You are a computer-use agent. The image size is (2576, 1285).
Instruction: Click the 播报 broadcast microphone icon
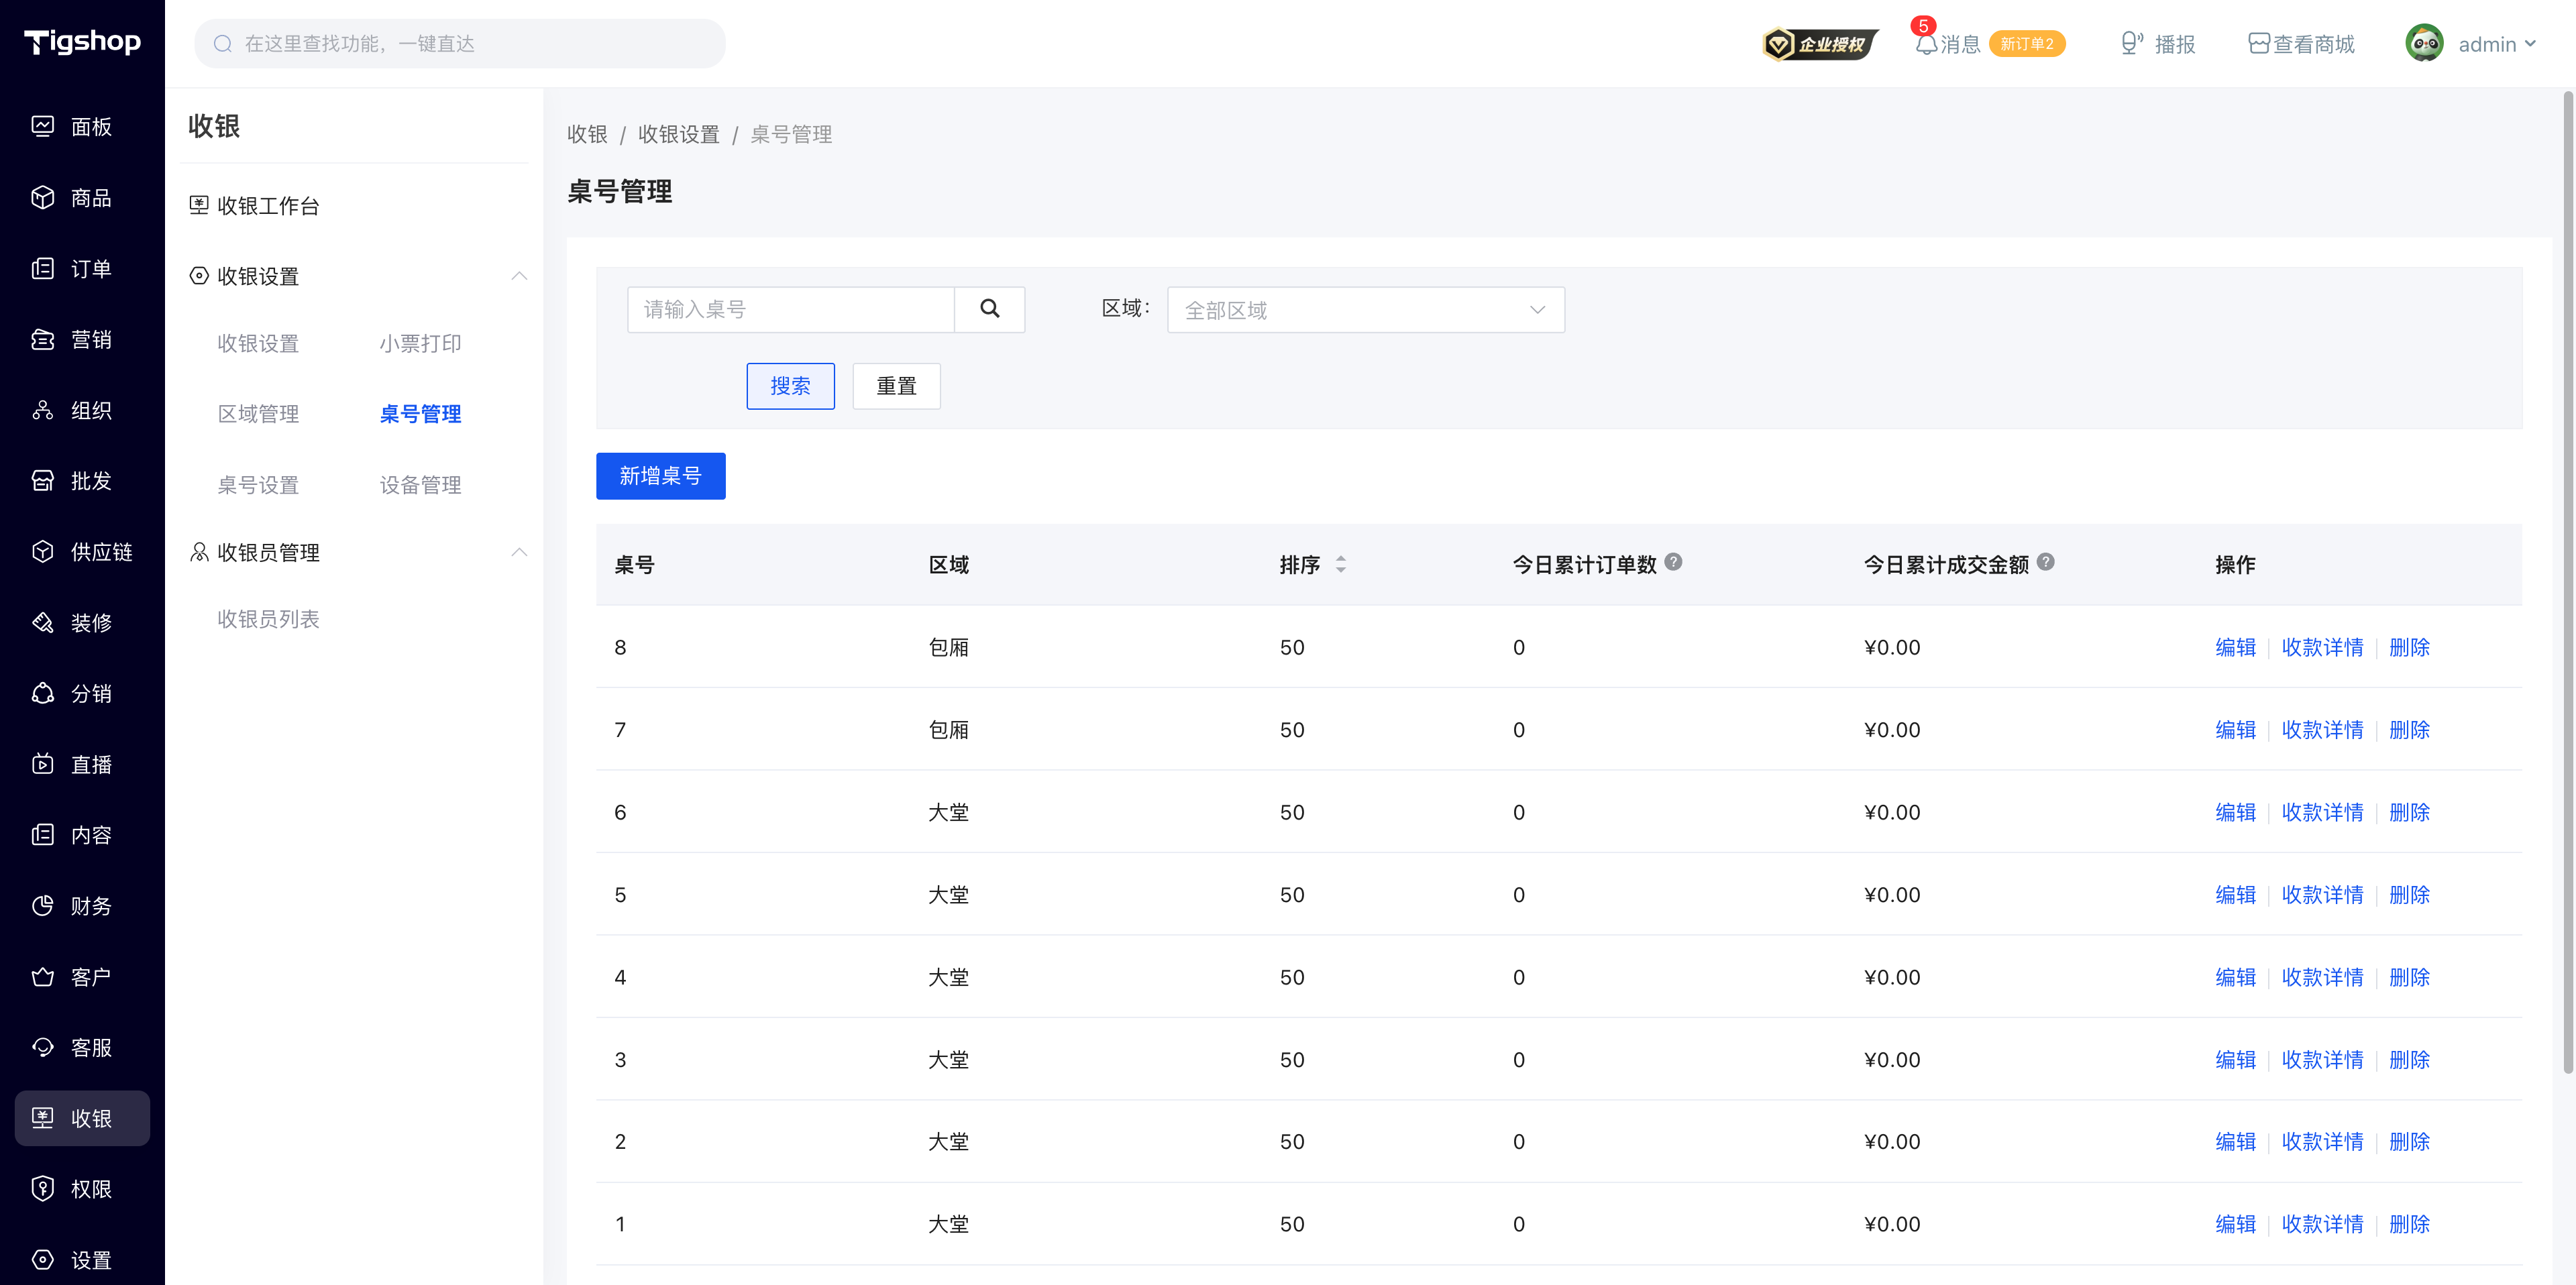2131,44
